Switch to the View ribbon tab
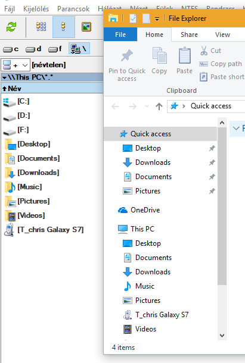The image size is (245, 363). tap(222, 35)
